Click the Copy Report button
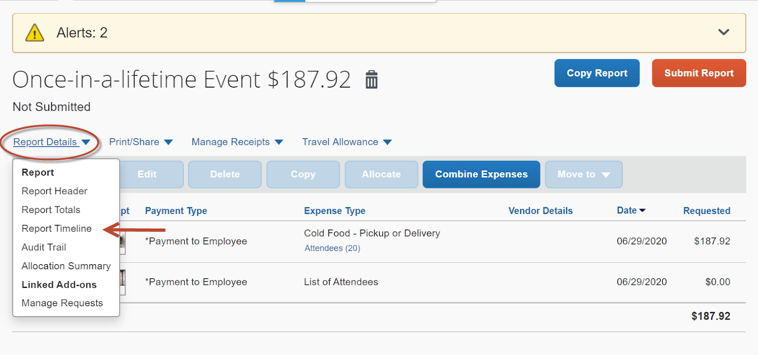 [597, 73]
